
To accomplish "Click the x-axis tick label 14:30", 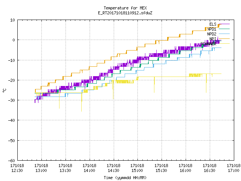I will [113, 170].
